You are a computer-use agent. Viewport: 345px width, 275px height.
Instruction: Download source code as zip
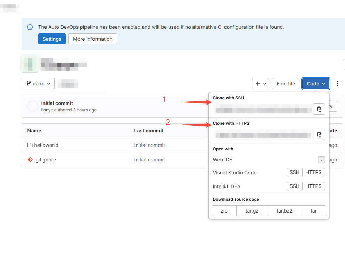pyautogui.click(x=224, y=211)
